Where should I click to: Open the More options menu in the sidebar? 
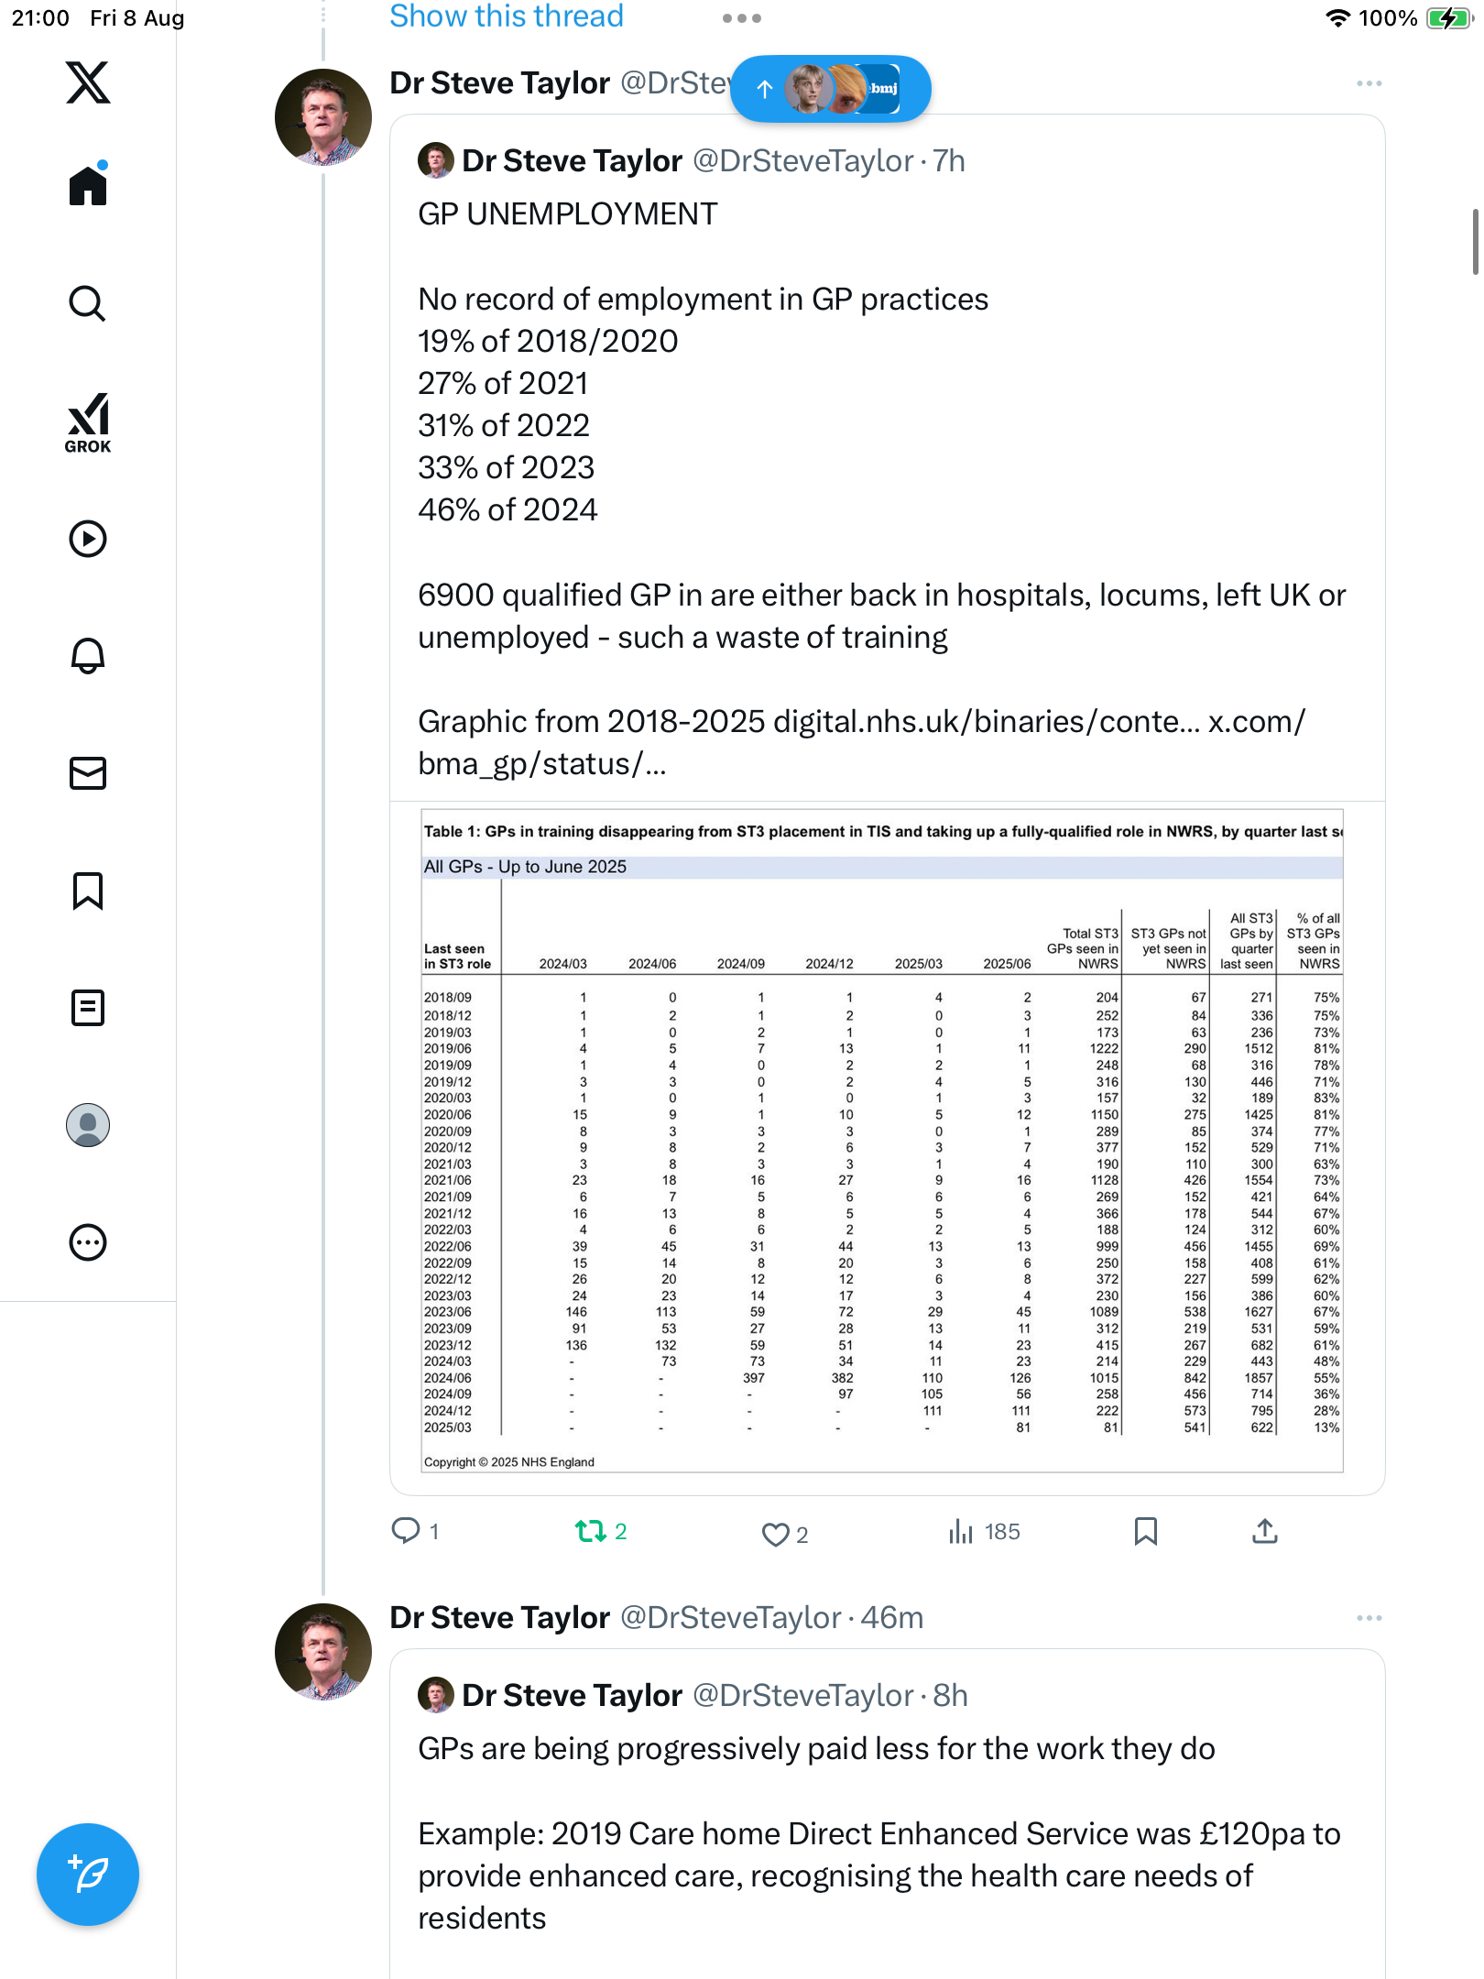[x=88, y=1242]
